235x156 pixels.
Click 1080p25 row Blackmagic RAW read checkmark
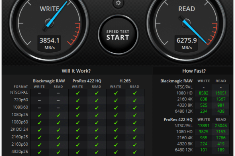[x=58, y=115]
